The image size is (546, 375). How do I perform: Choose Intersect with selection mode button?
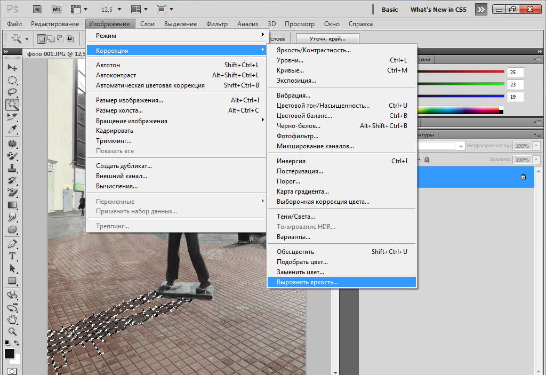coord(70,39)
